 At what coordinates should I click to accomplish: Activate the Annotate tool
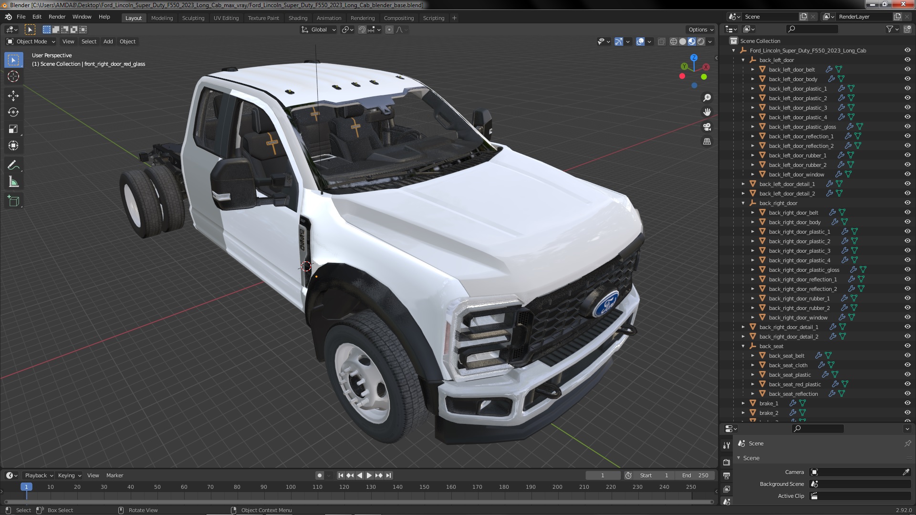(x=13, y=165)
